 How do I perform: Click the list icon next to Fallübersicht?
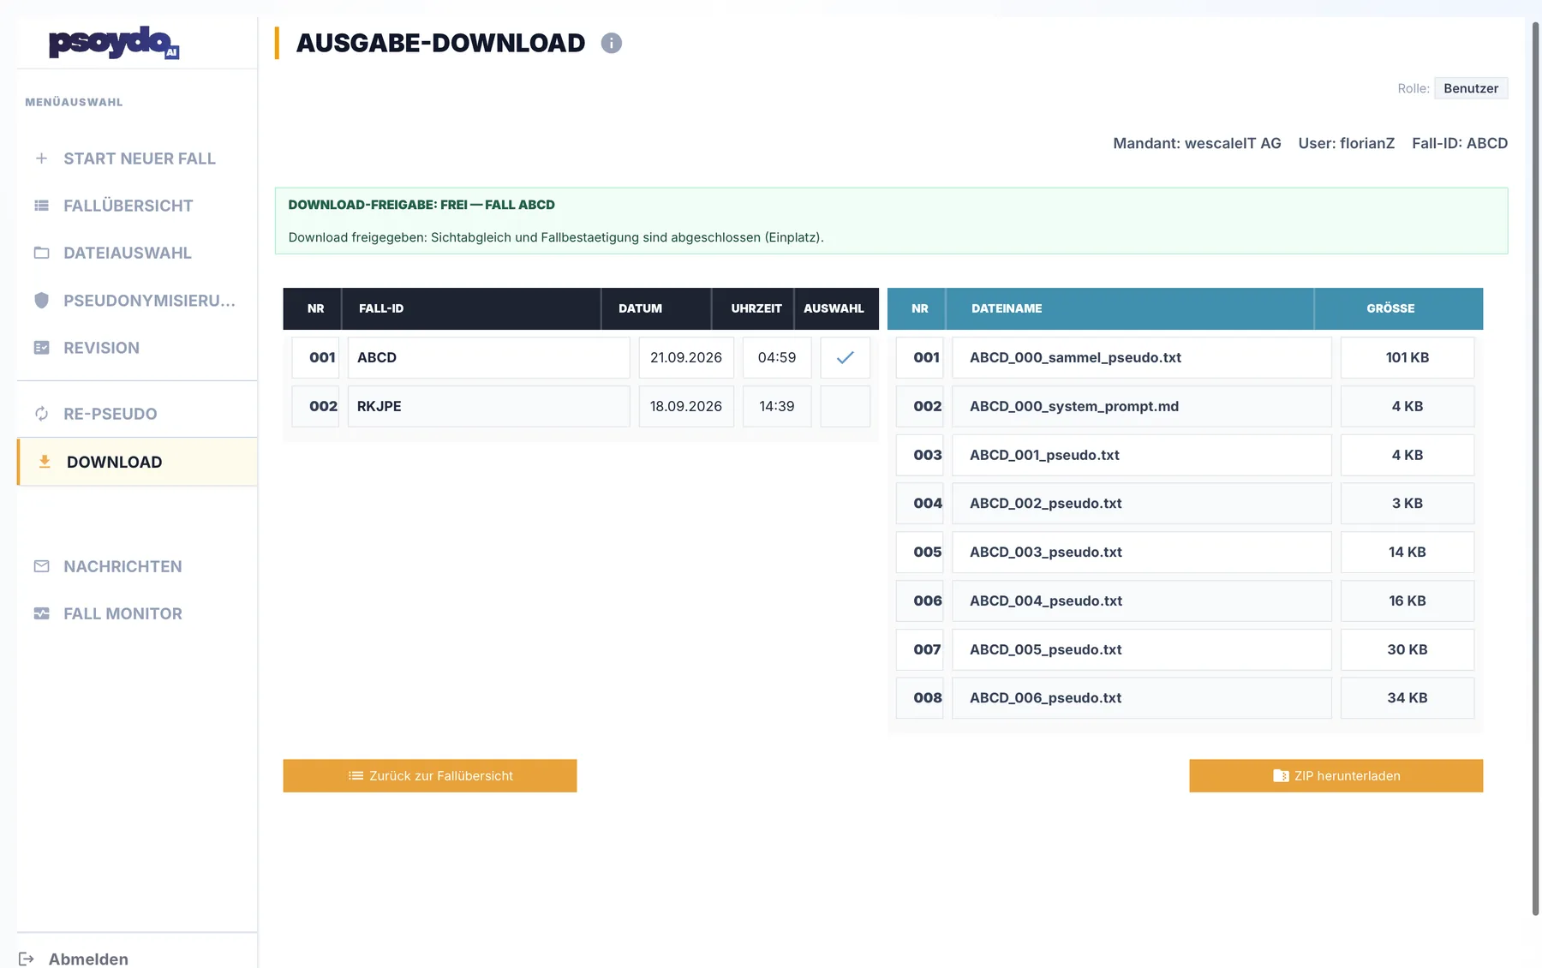coord(41,206)
